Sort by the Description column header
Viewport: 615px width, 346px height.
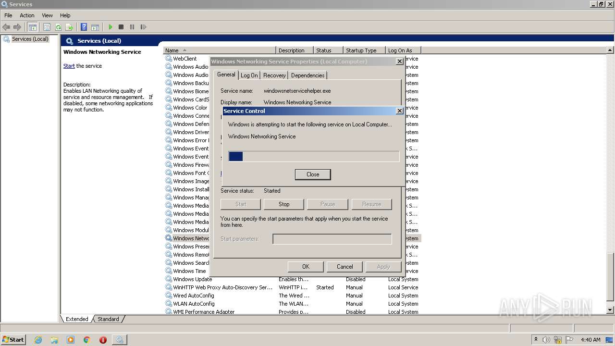tap(295, 50)
